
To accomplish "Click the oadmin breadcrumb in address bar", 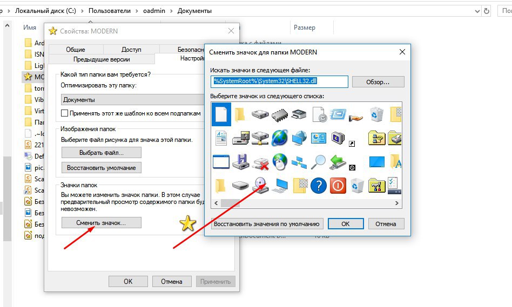I will [x=154, y=11].
